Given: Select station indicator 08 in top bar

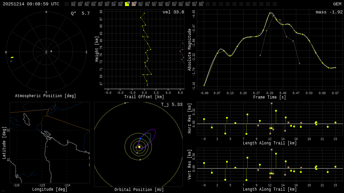Looking at the screenshot, I should [x=120, y=4].
